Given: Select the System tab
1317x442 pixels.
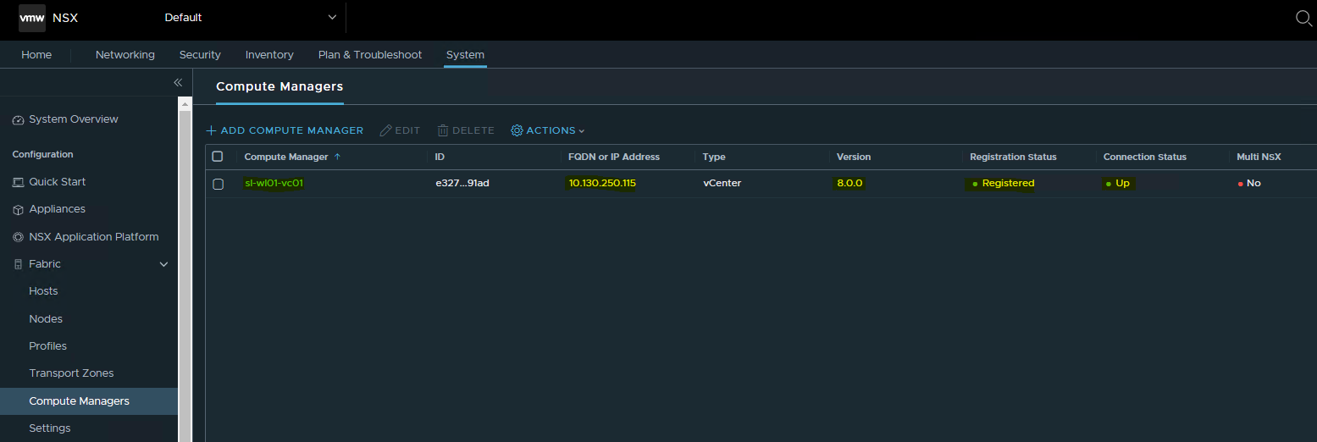Looking at the screenshot, I should tap(465, 54).
